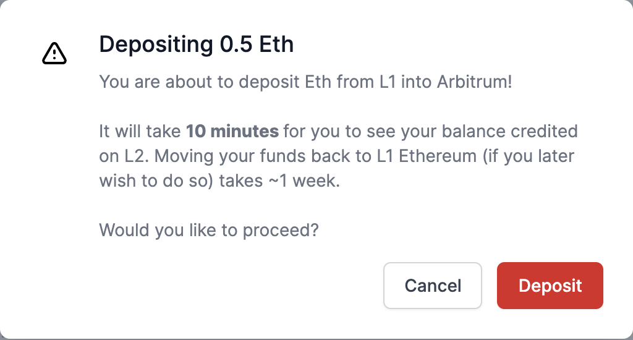Click the bold "10 minutes" text
The height and width of the screenshot is (340, 633).
point(232,132)
